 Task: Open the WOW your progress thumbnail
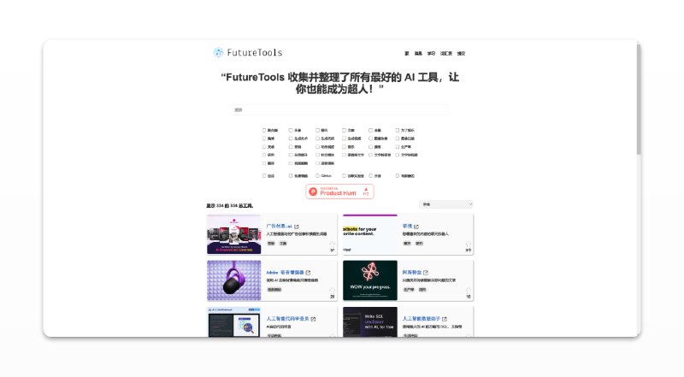click(370, 280)
